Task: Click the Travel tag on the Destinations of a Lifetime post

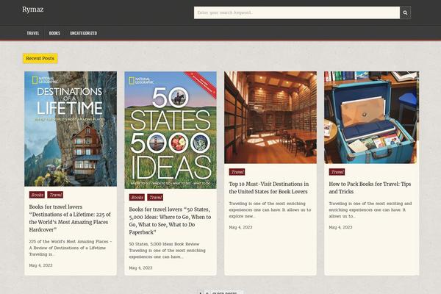Action: coord(55,195)
